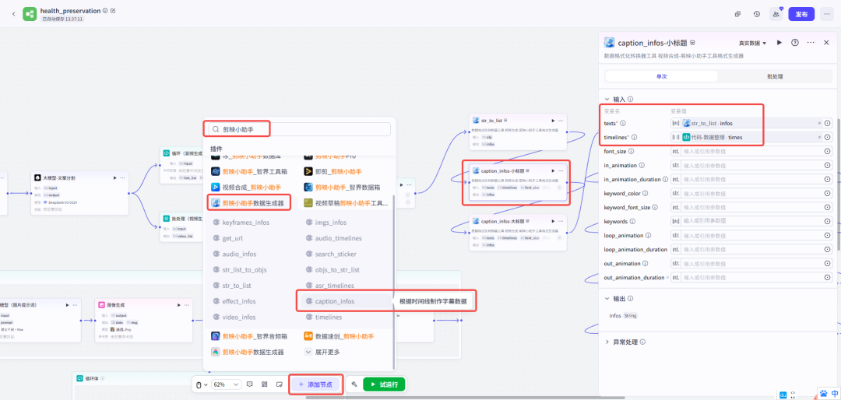Choose the get_url tool
Viewport: 841px width, 400px height.
coord(234,238)
